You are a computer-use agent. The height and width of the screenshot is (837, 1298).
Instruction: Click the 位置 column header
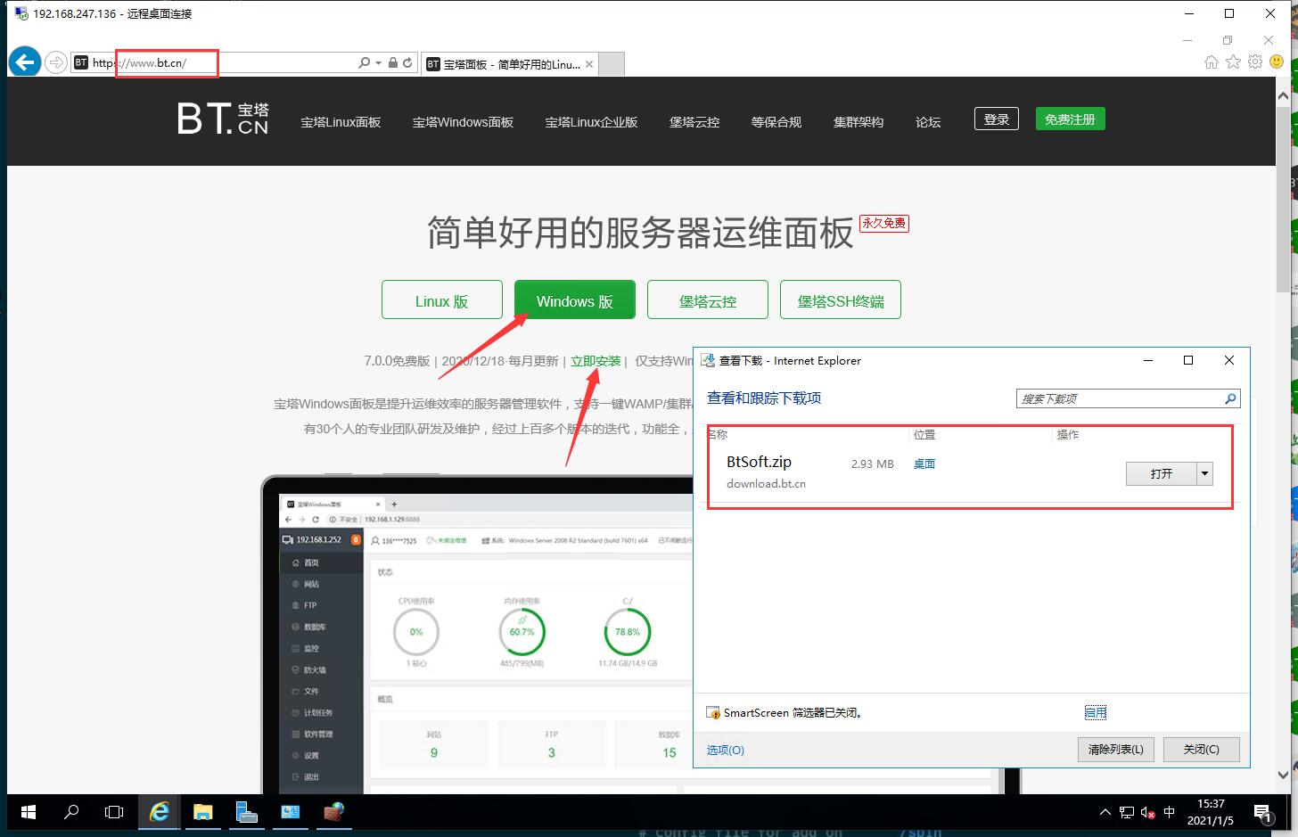tap(924, 434)
